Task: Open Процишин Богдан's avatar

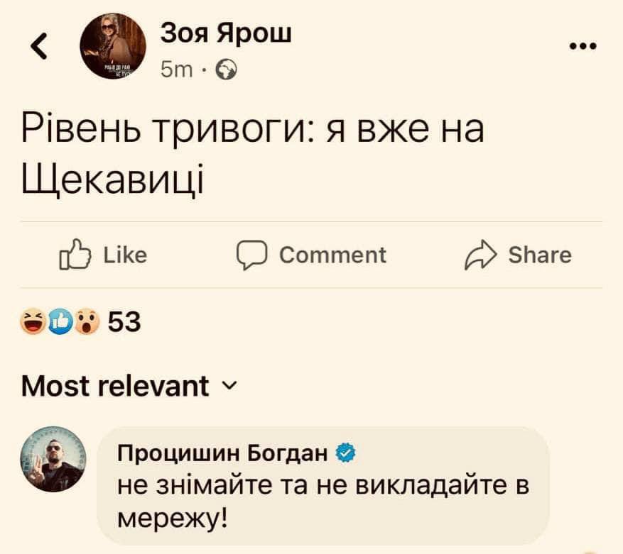Action: pyautogui.click(x=55, y=460)
